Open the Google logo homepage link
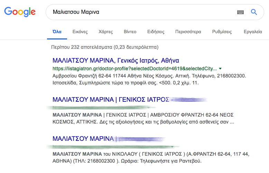The width and height of the screenshot is (269, 173). pyautogui.click(x=20, y=12)
